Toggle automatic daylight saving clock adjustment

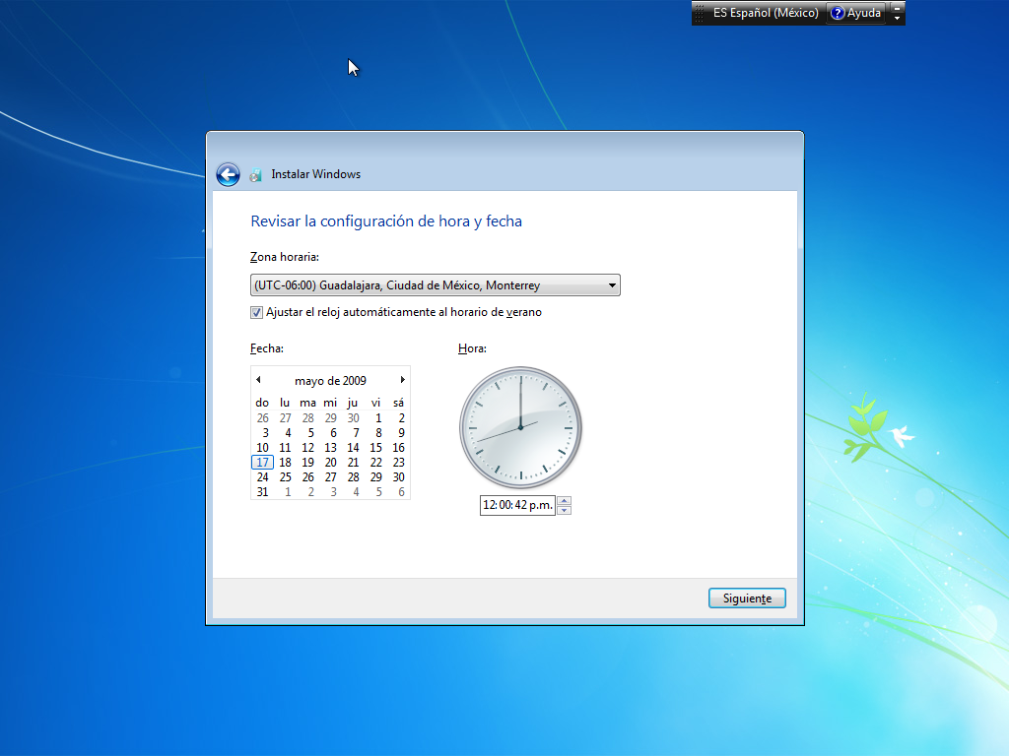pyautogui.click(x=257, y=312)
